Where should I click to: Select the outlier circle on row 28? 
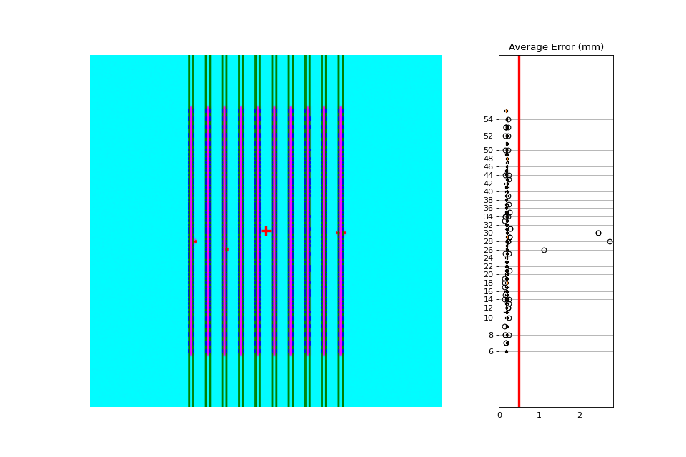[610, 241]
